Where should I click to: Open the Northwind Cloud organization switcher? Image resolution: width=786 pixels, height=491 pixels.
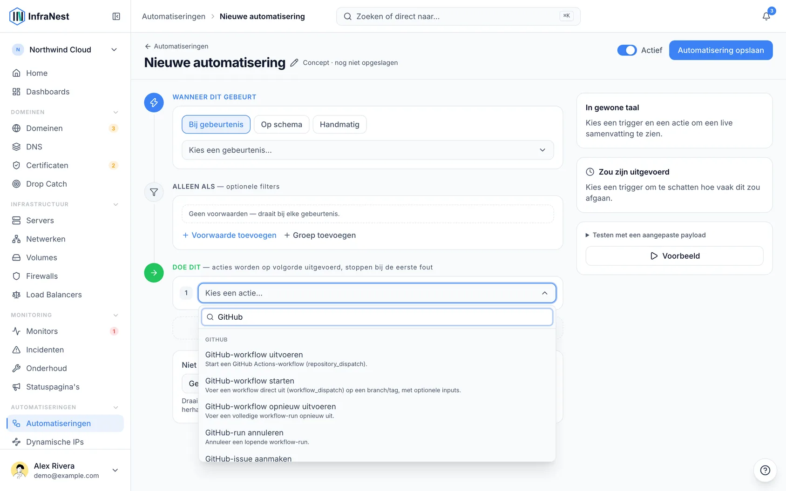pyautogui.click(x=65, y=50)
